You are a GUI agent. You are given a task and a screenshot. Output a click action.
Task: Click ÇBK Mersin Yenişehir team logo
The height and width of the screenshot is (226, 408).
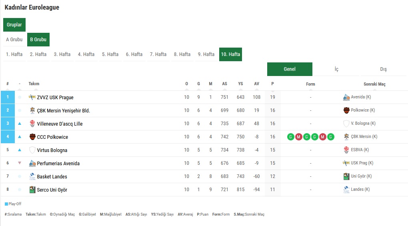(x=32, y=110)
